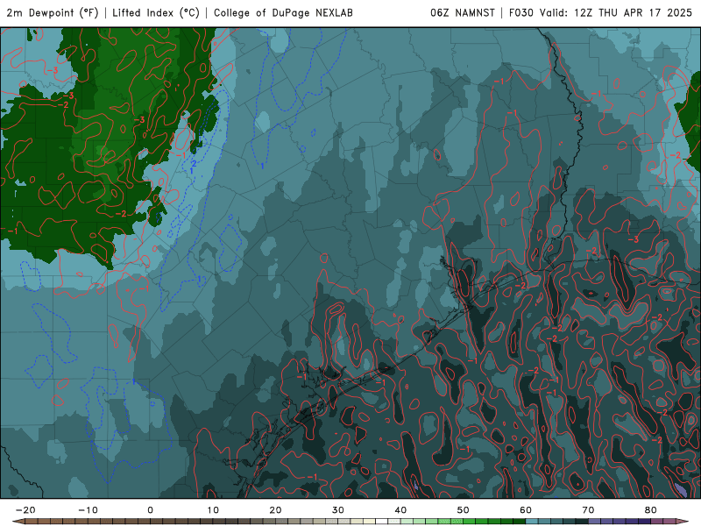This screenshot has height=526, width=701.
Task: Click the "Lifted Index (°C)" title text
Action: pos(156,13)
